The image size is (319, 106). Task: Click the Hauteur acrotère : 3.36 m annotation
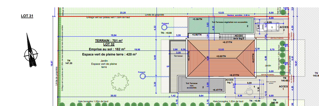[238, 15]
